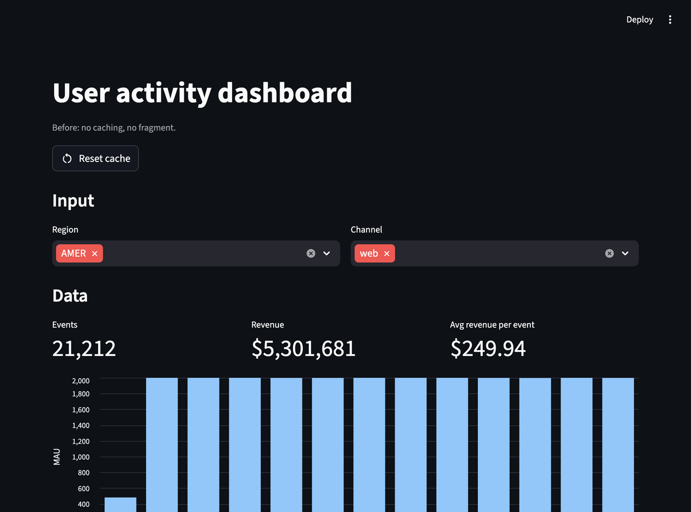Image resolution: width=691 pixels, height=512 pixels.
Task: Remove the AMER tag from Region
Action: point(94,254)
